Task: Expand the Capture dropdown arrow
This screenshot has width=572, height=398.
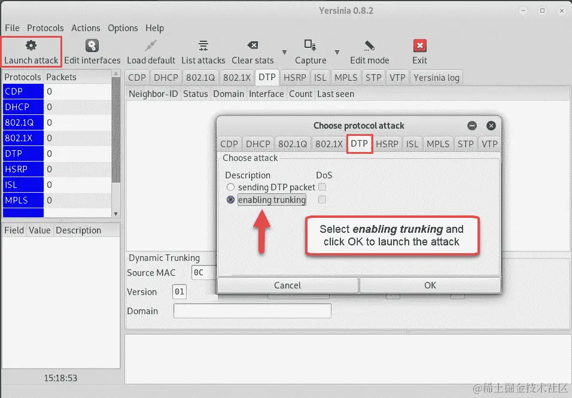Action: click(x=337, y=53)
